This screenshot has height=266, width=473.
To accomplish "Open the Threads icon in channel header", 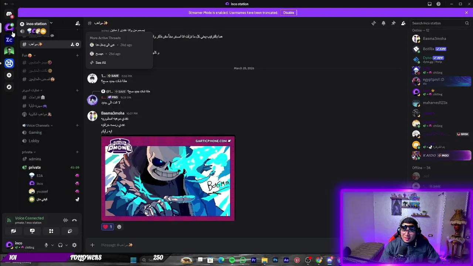I will [374, 23].
